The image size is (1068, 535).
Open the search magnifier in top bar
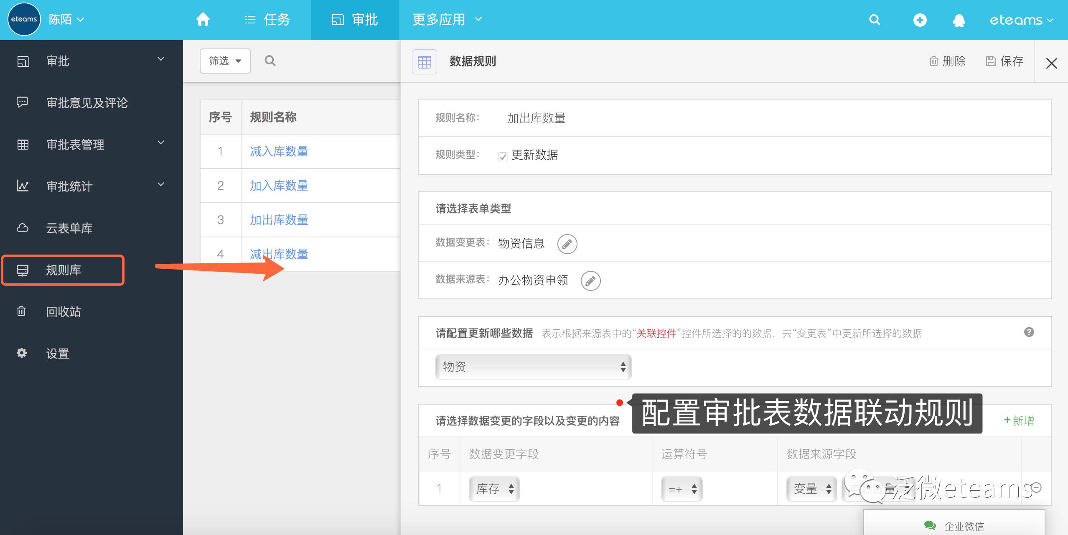[874, 20]
